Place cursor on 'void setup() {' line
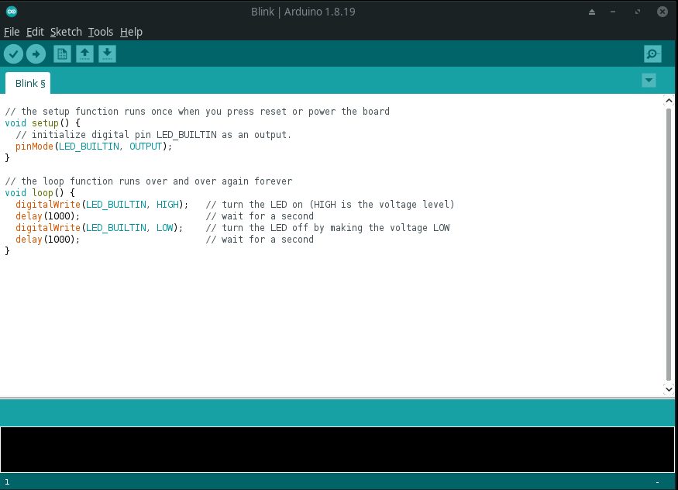 (x=43, y=123)
